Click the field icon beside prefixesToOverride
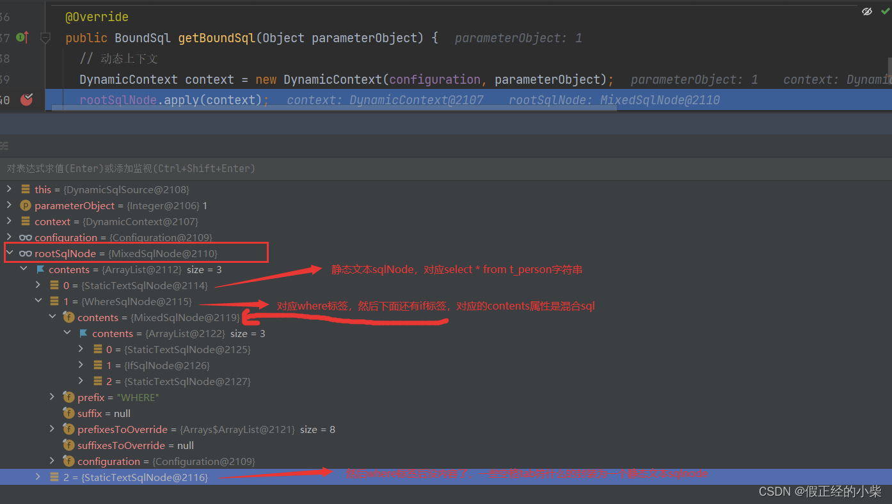 [x=68, y=429]
